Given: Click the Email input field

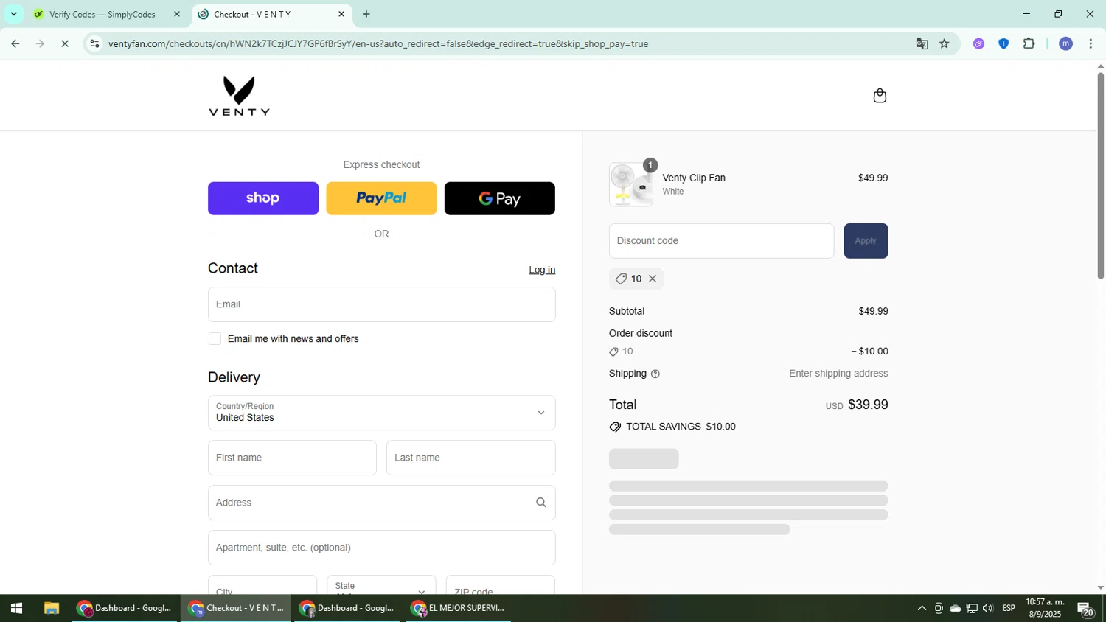Looking at the screenshot, I should coord(381,304).
